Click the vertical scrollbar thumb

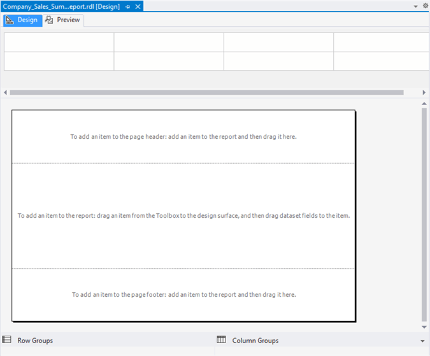pyautogui.click(x=424, y=215)
